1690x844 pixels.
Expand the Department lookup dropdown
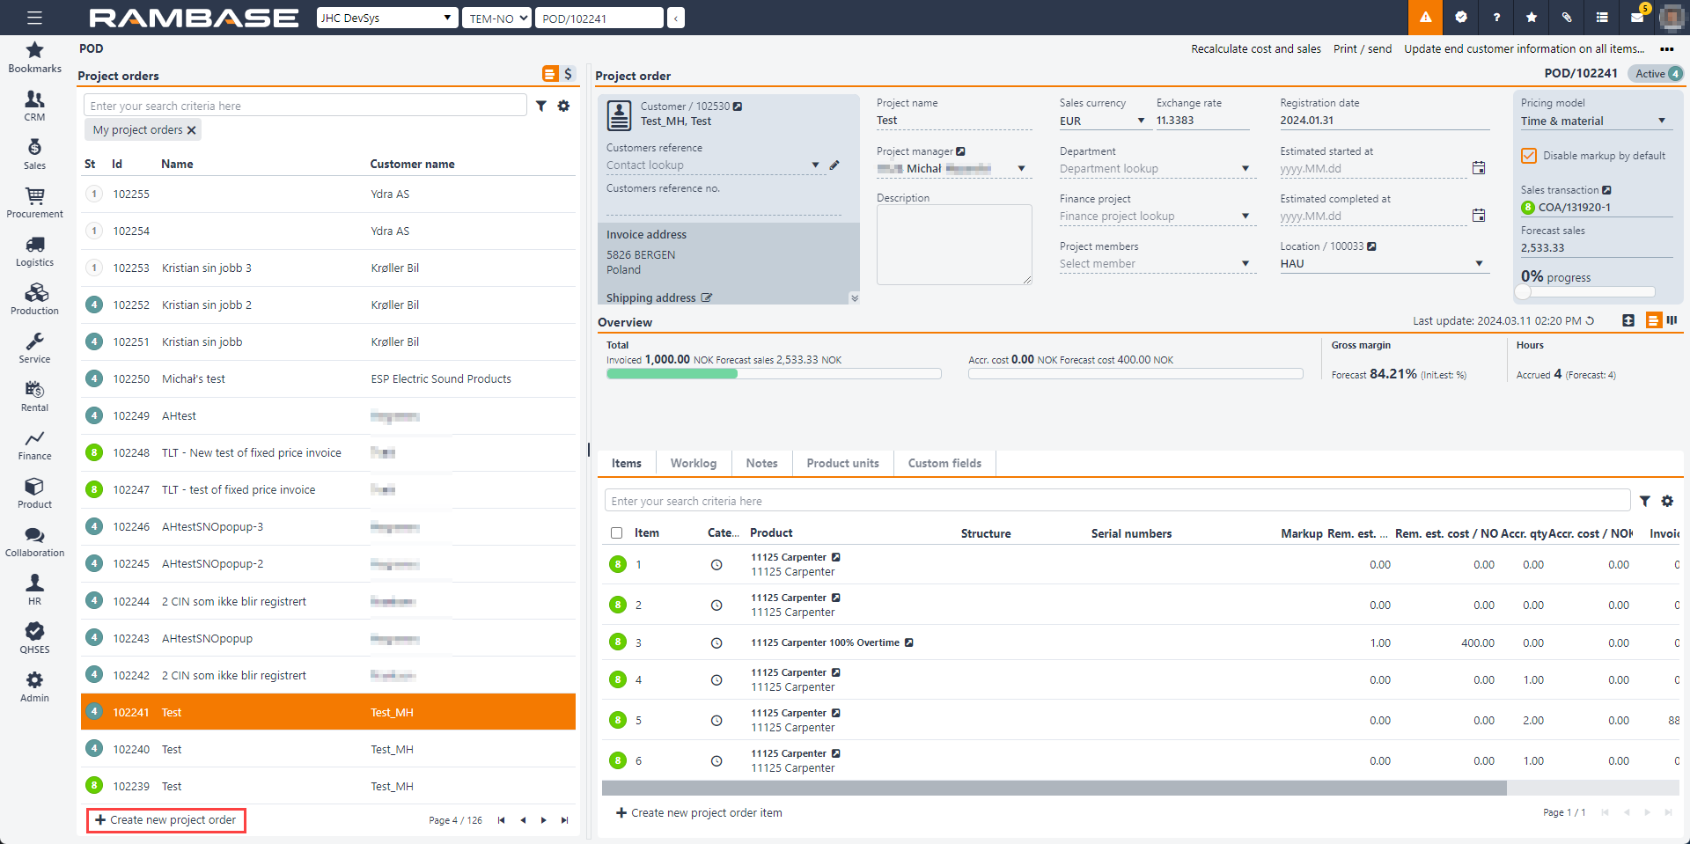tap(1245, 169)
